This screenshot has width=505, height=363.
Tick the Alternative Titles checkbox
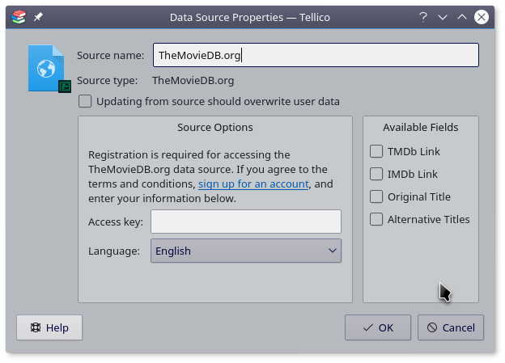pos(376,219)
